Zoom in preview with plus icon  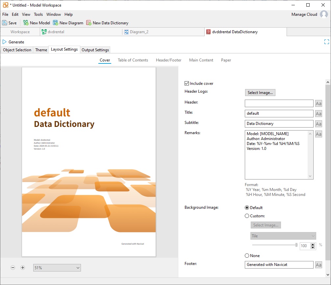[x=23, y=268]
